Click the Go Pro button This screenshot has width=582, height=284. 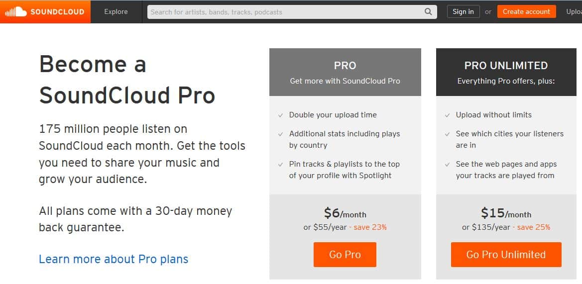click(x=345, y=255)
